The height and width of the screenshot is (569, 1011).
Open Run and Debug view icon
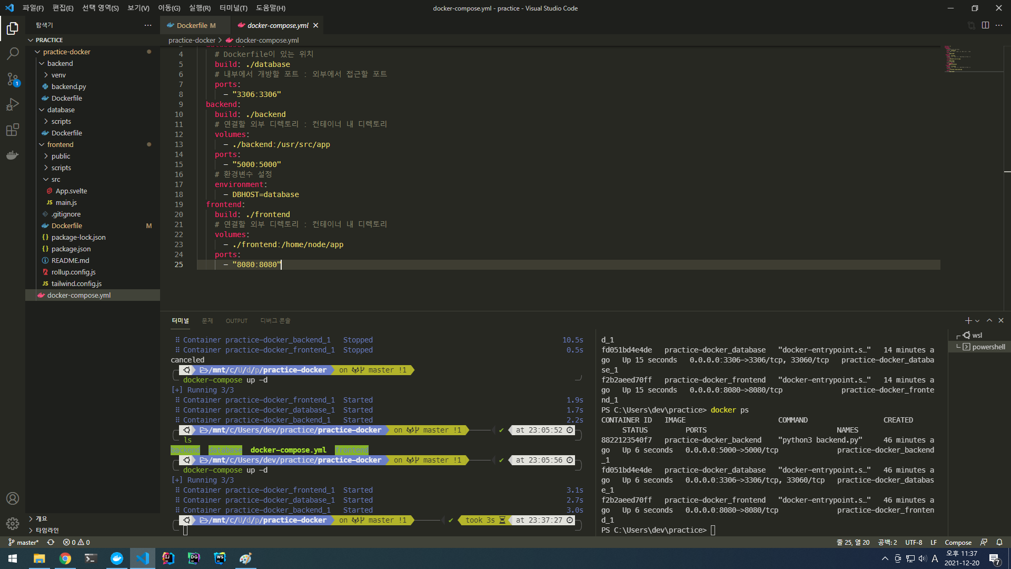pos(13,104)
